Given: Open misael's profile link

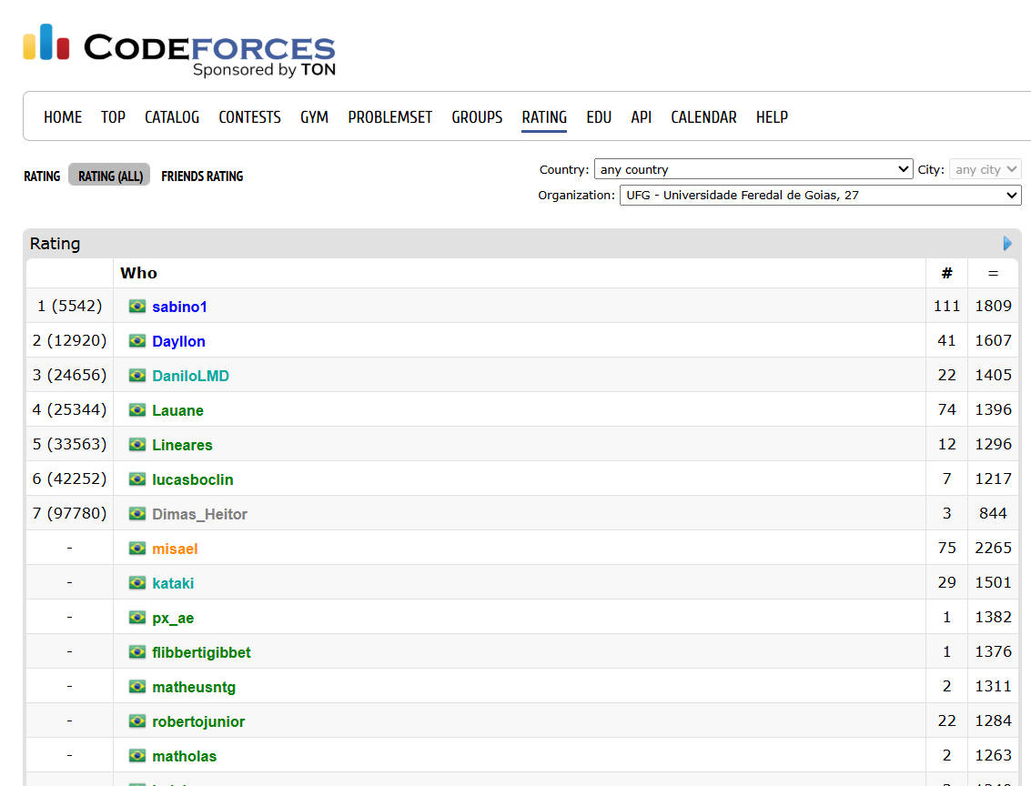Looking at the screenshot, I should click(x=175, y=549).
